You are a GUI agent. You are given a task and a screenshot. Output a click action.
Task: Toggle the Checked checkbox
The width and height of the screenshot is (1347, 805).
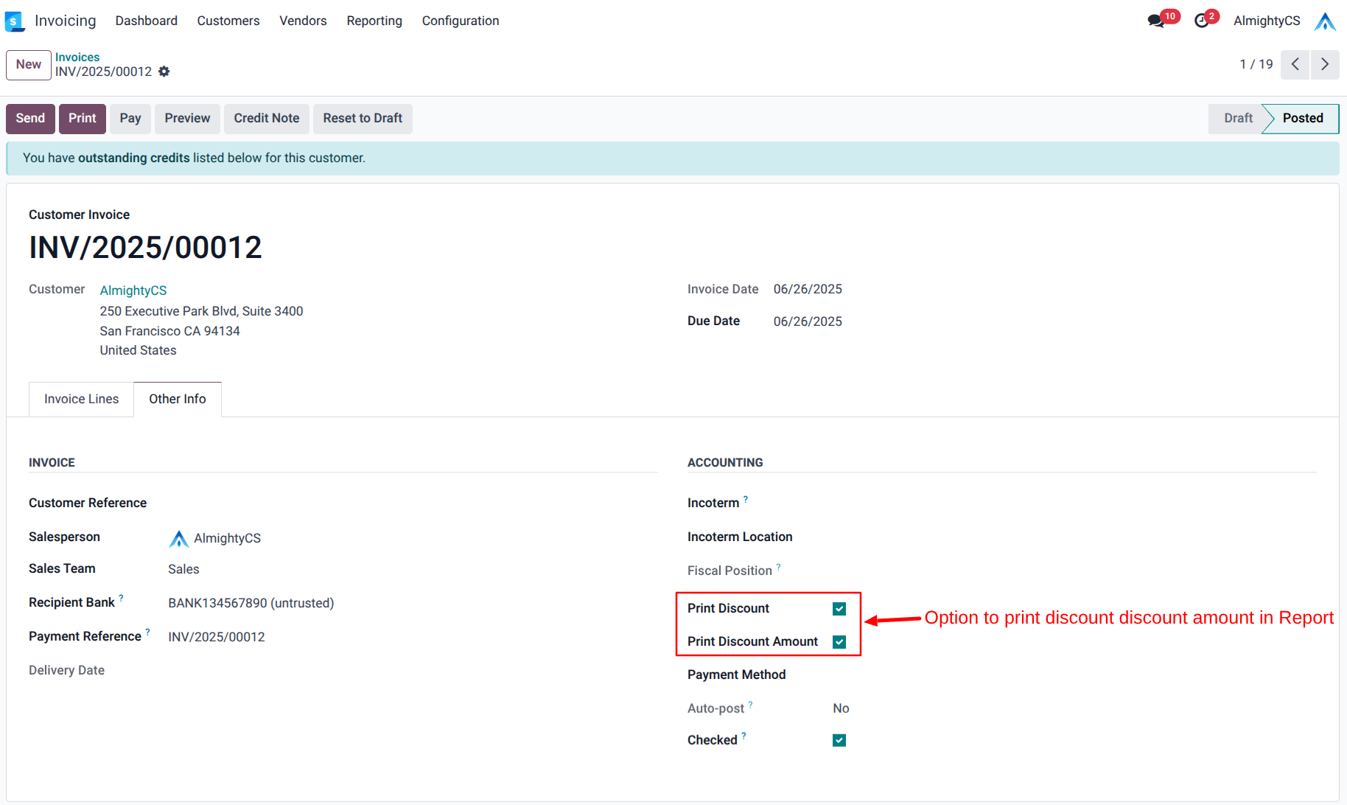click(x=839, y=740)
